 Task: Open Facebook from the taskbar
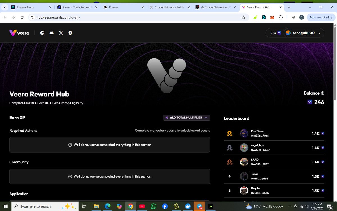click(x=165, y=206)
